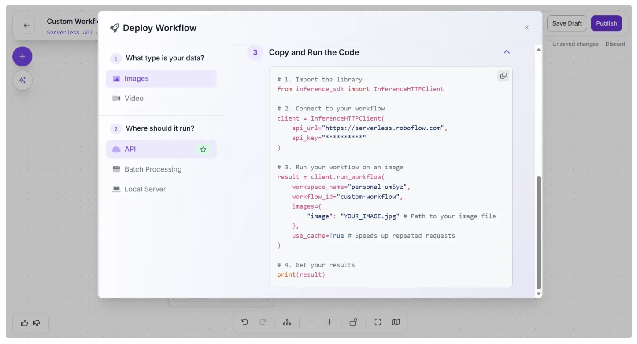Open the minimap icon in toolbar
637x344 pixels.
pos(396,322)
